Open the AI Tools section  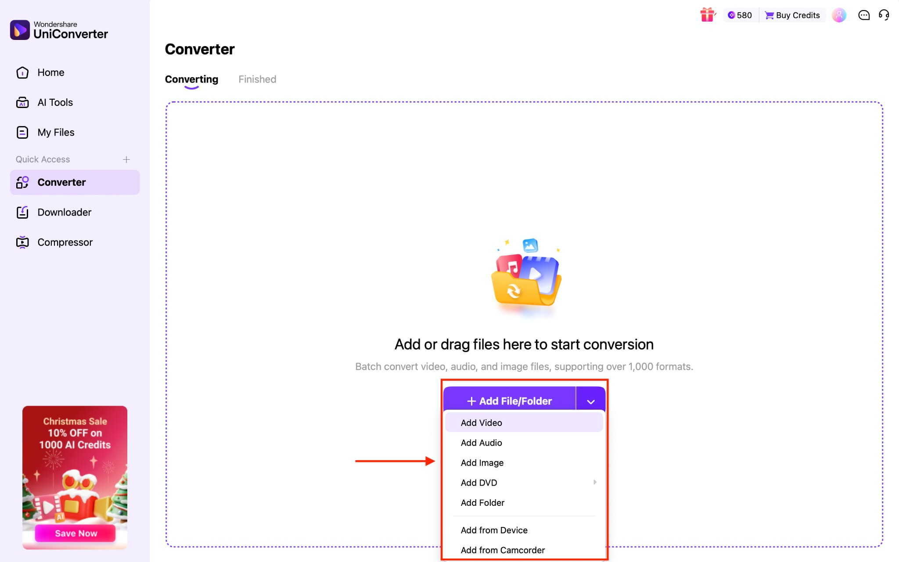(55, 102)
